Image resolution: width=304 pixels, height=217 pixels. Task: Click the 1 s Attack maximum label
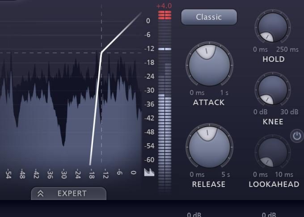pyautogui.click(x=224, y=93)
